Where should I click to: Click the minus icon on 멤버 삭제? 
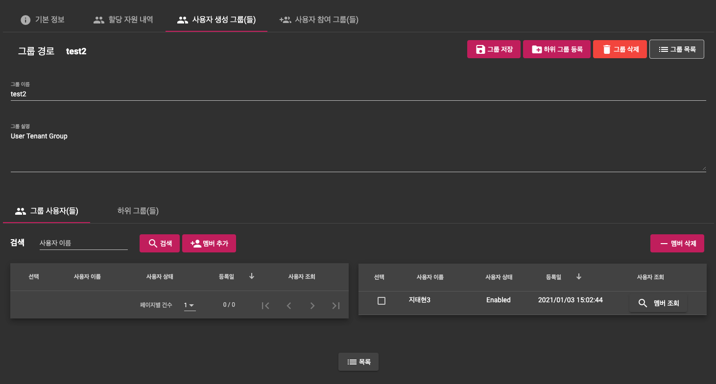[664, 244]
